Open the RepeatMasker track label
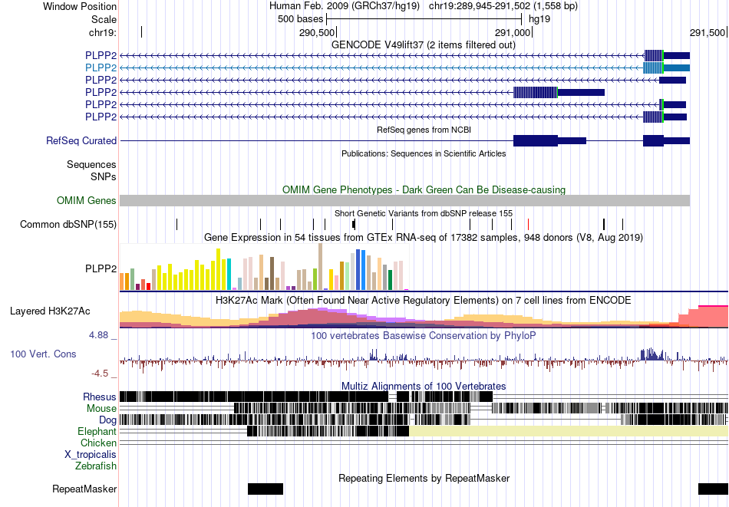 coord(84,489)
